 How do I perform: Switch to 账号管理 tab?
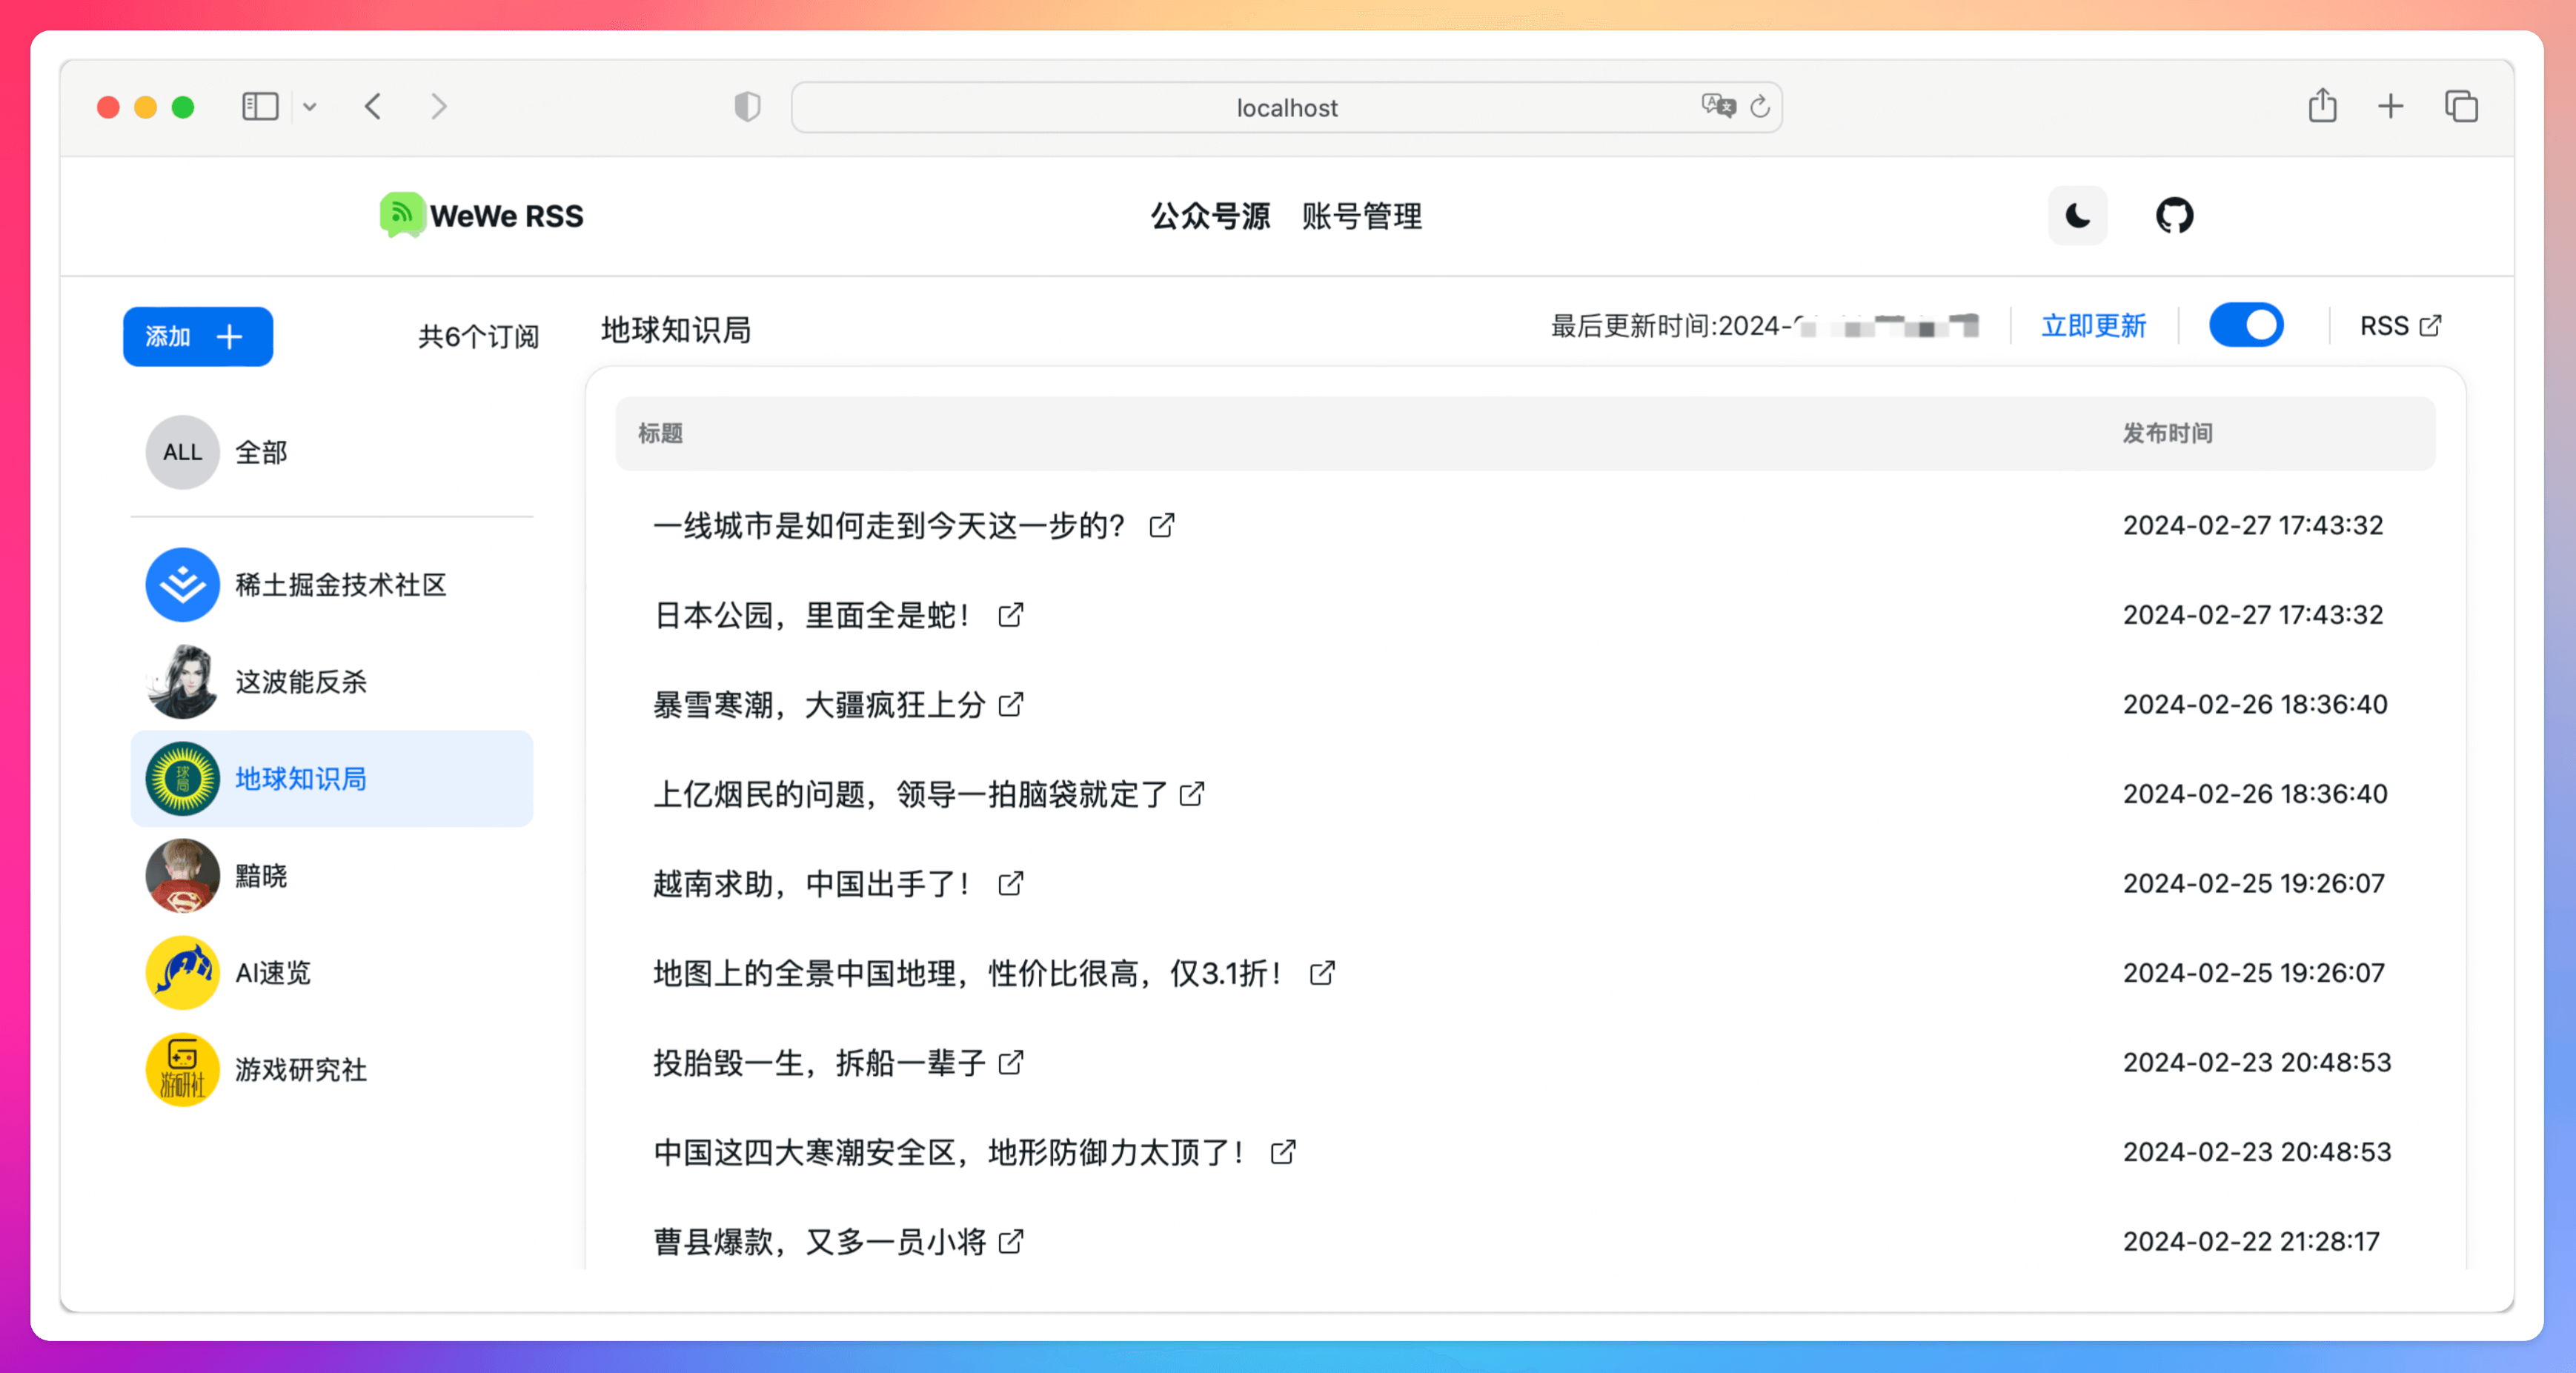point(1361,216)
